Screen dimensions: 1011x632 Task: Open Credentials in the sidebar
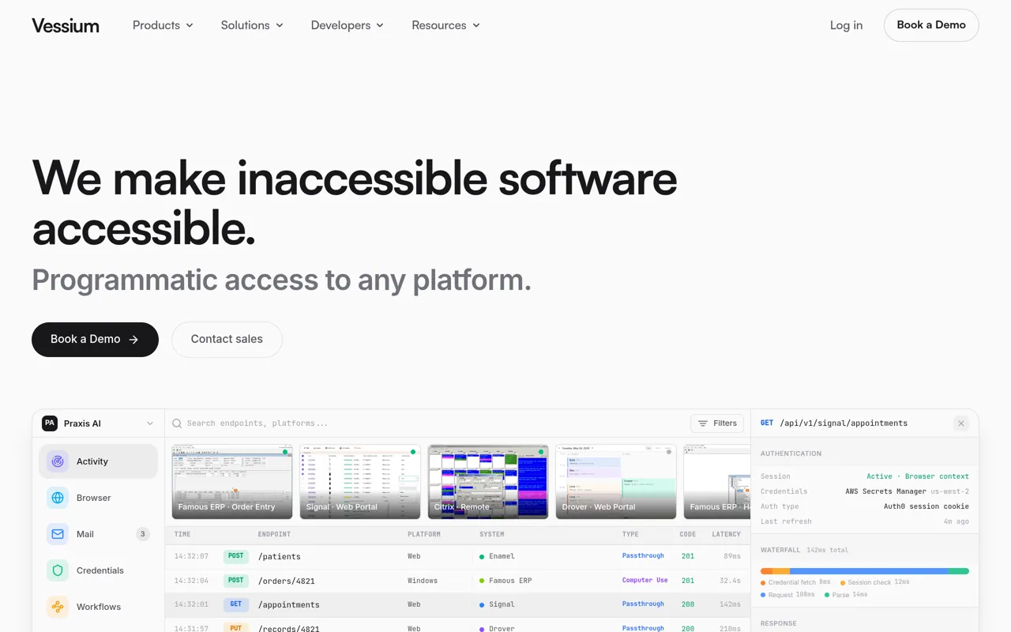pos(98,570)
